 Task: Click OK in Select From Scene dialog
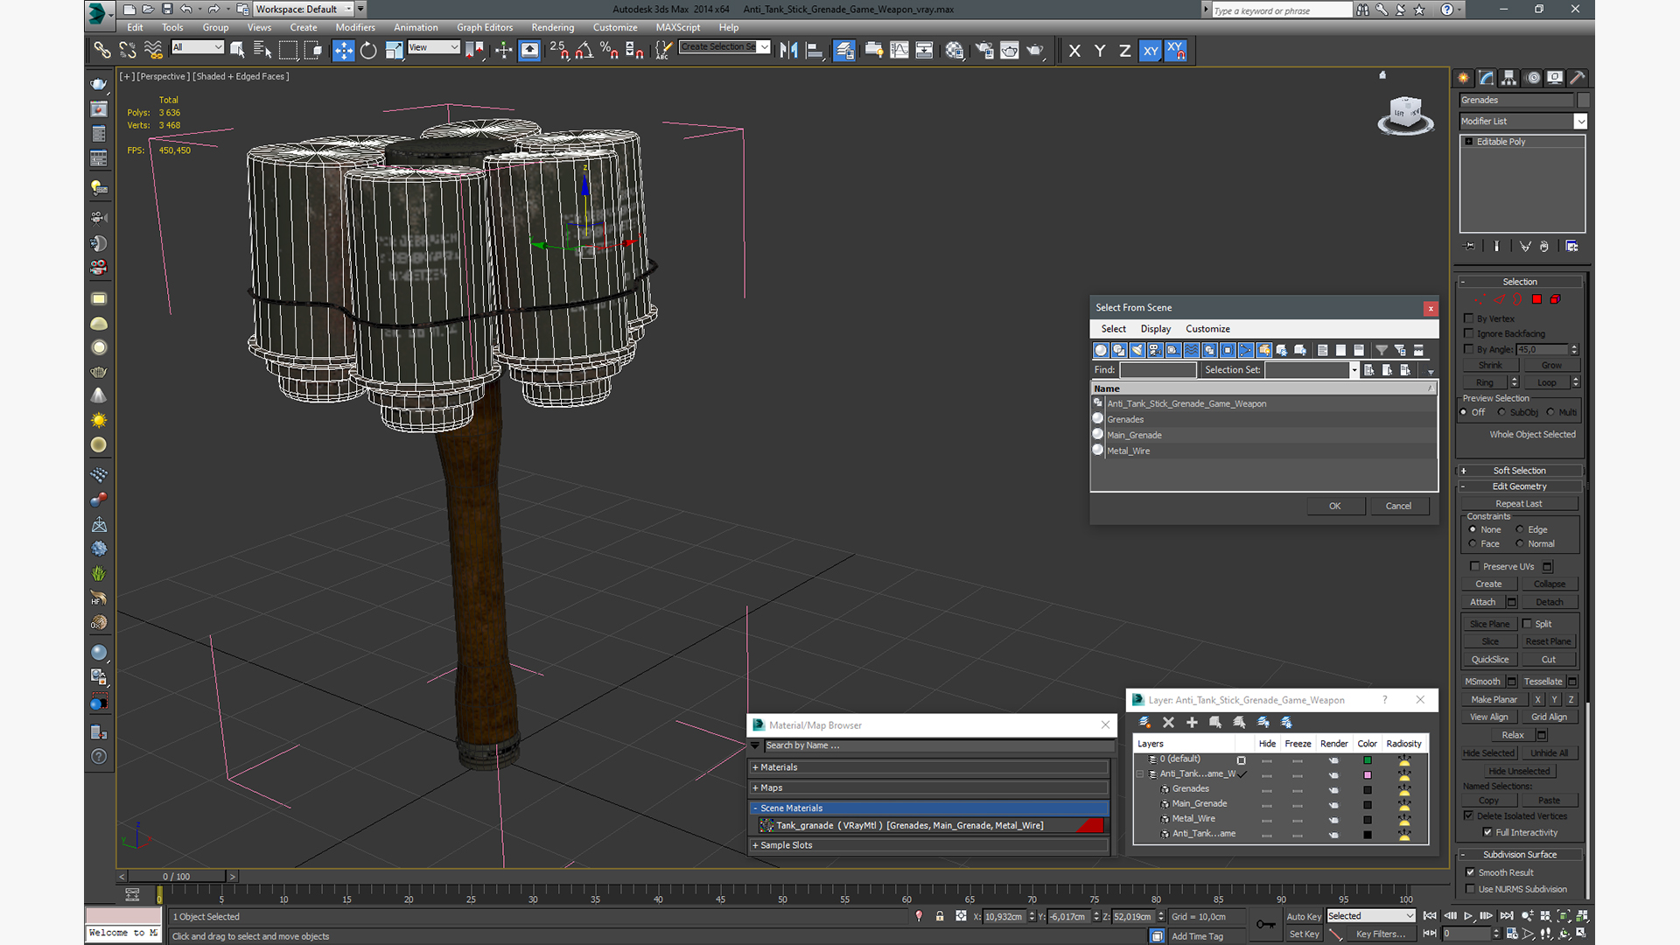pyautogui.click(x=1334, y=506)
